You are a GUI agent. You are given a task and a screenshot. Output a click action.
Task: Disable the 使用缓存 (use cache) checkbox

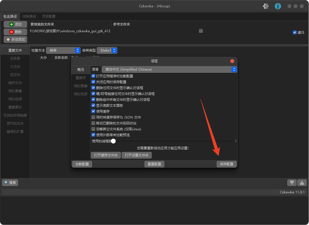click(93, 111)
